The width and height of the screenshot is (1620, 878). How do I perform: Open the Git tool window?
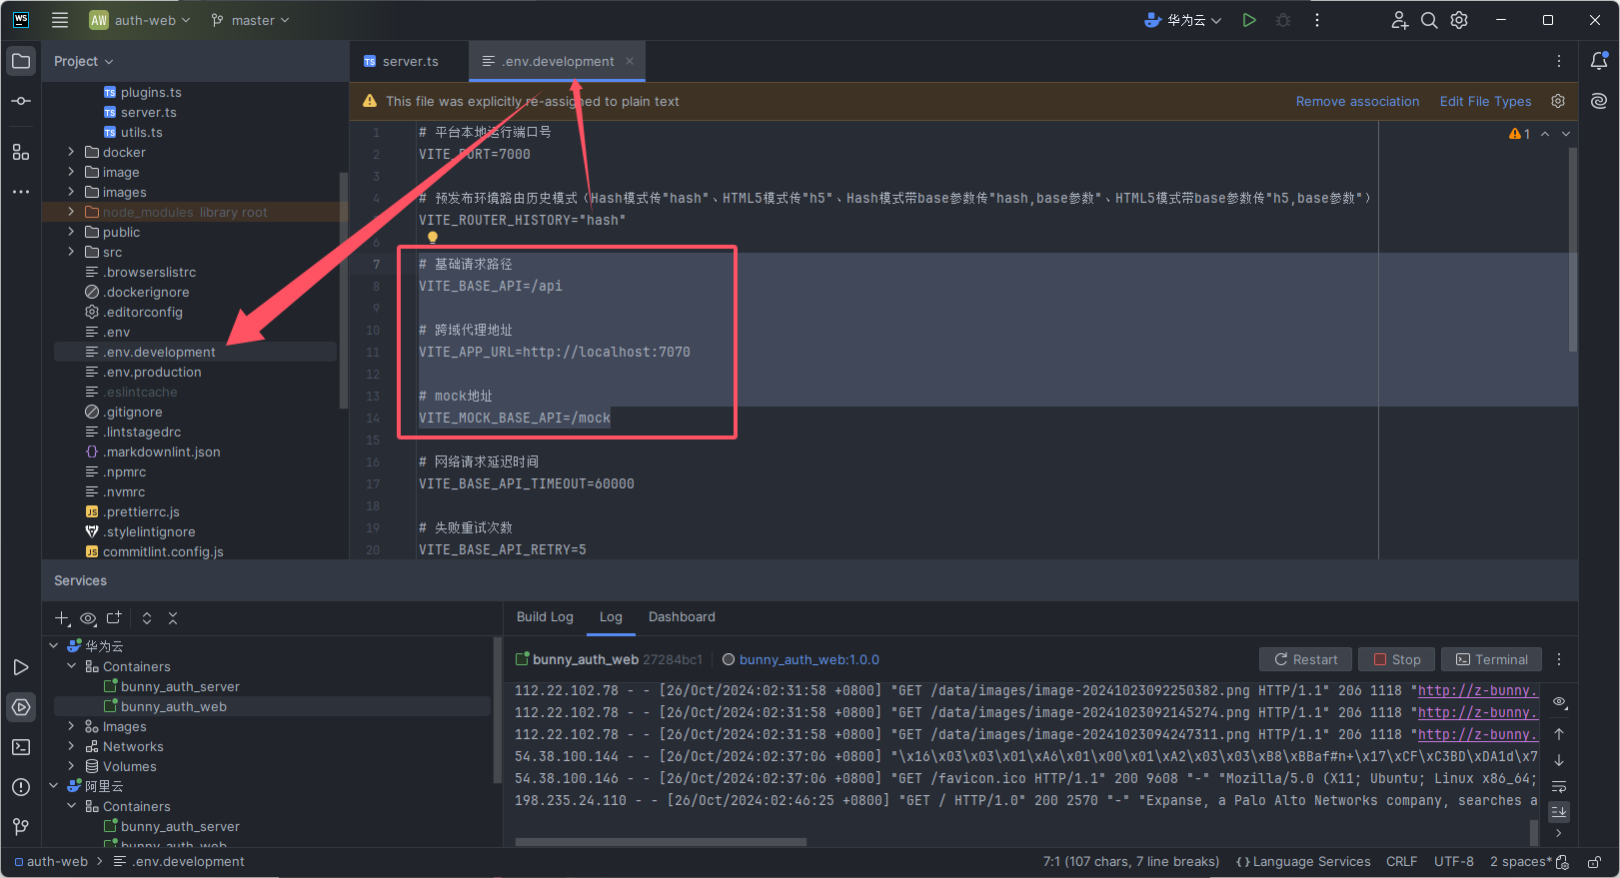coord(21,826)
